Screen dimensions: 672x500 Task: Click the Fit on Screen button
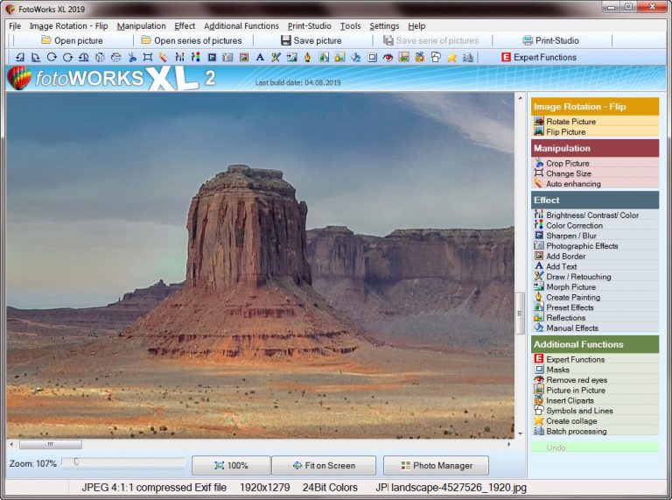(324, 465)
